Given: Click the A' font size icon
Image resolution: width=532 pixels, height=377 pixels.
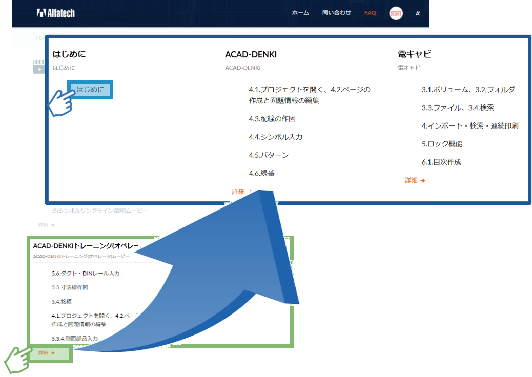Looking at the screenshot, I should [418, 13].
